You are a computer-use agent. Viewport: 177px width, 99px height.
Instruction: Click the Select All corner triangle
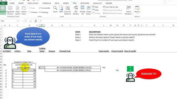pos(1,26)
